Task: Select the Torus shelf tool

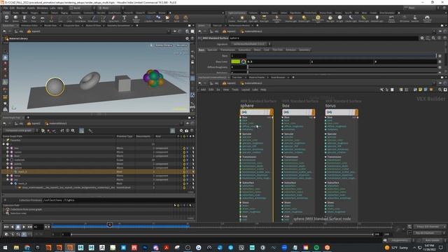Action: pyautogui.click(x=34, y=19)
